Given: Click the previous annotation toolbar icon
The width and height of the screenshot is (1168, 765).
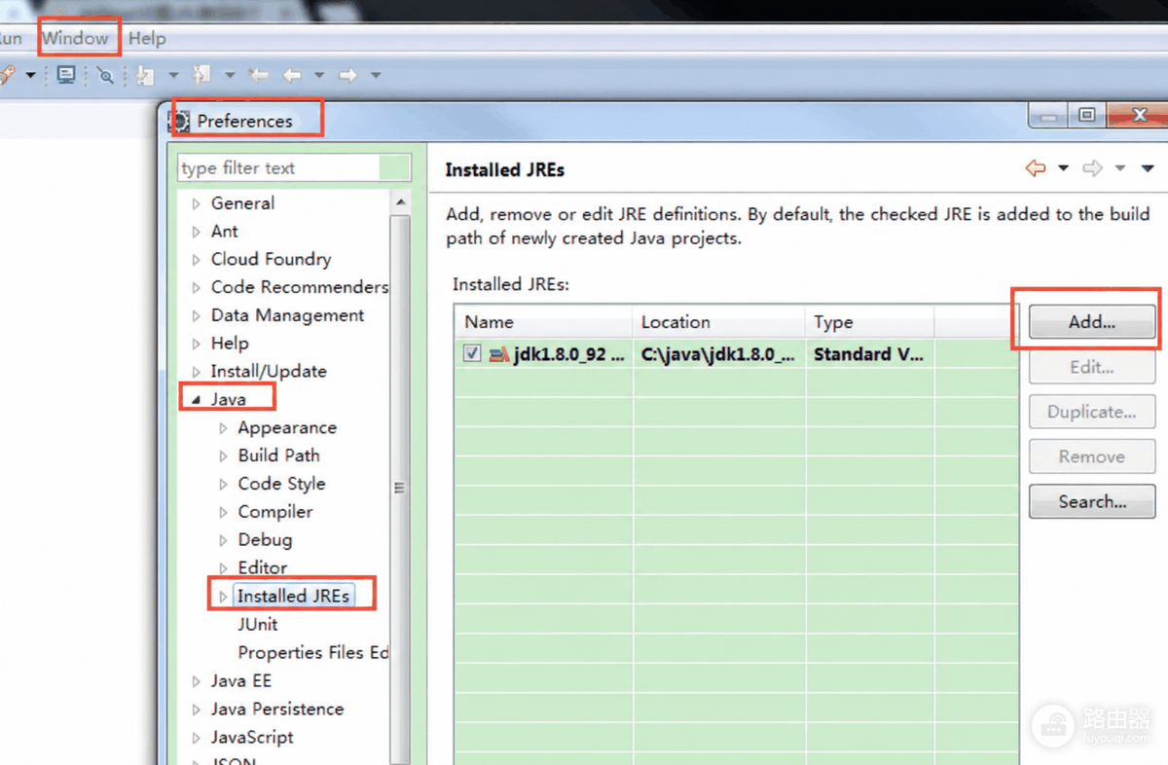Looking at the screenshot, I should coord(201,75).
